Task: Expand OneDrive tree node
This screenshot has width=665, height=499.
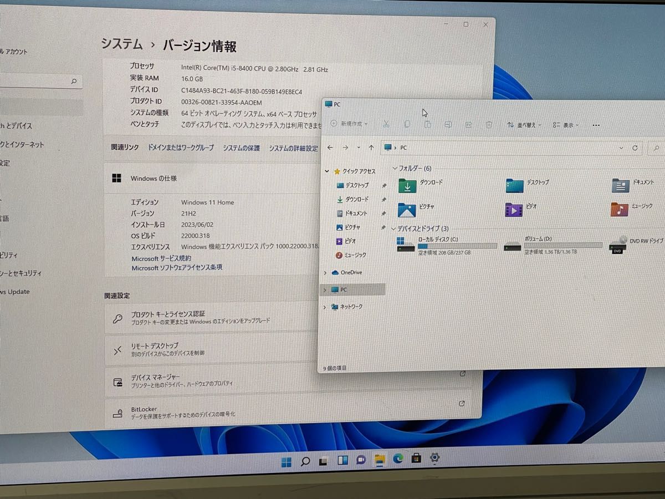Action: (325, 273)
